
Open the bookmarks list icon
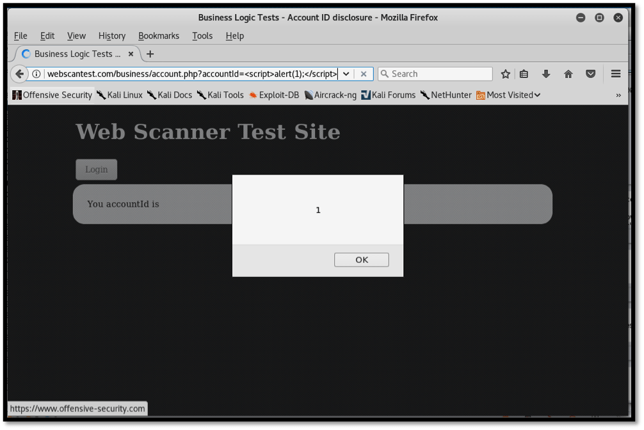524,74
